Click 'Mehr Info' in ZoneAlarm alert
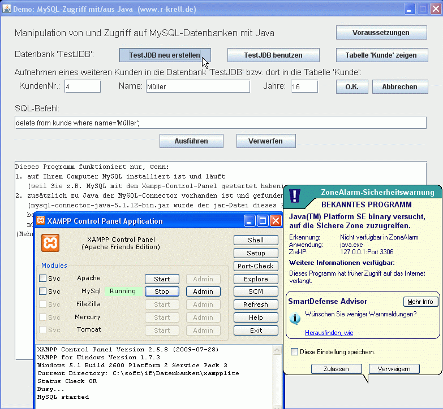The height and width of the screenshot is (409, 443). tap(420, 302)
